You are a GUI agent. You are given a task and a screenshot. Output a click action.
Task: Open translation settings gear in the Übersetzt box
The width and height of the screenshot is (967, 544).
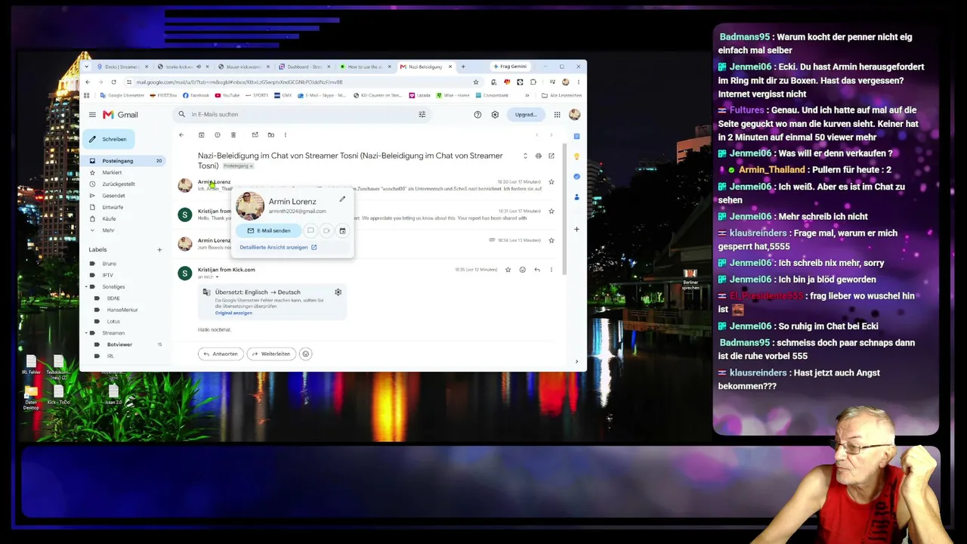tap(338, 292)
